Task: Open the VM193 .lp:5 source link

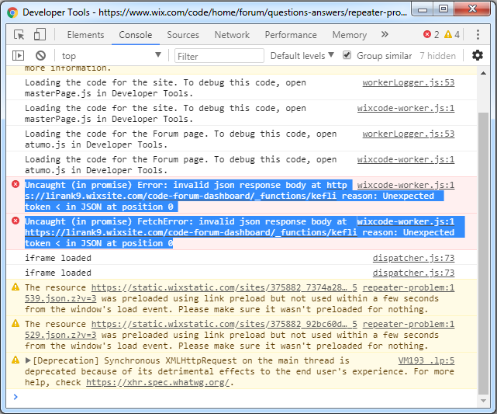Action: pyautogui.click(x=426, y=360)
